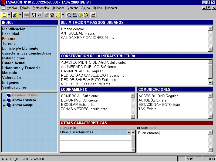Viewport: 216px width, 162px height.
Task: Open the dropdown arrow next to New document
Action: click(x=9, y=15)
